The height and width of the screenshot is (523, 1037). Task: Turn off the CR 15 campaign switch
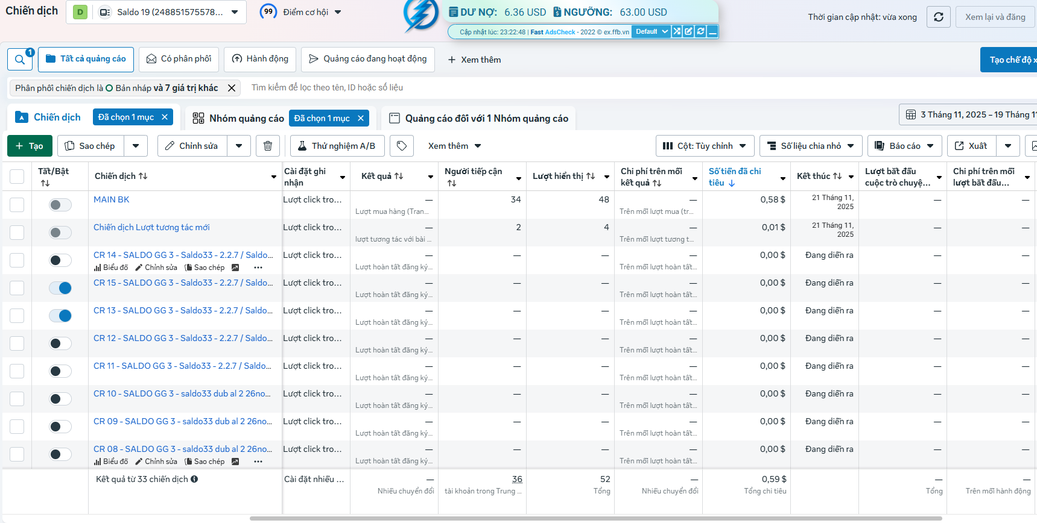[x=60, y=288]
